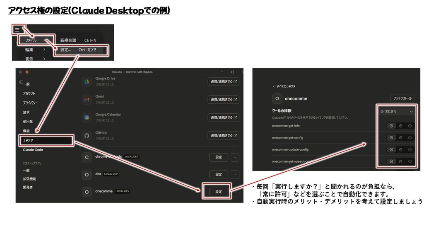Click 連携させる next to Gmail

[x=223, y=98]
